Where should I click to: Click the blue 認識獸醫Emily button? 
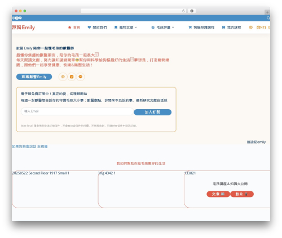(x=34, y=77)
